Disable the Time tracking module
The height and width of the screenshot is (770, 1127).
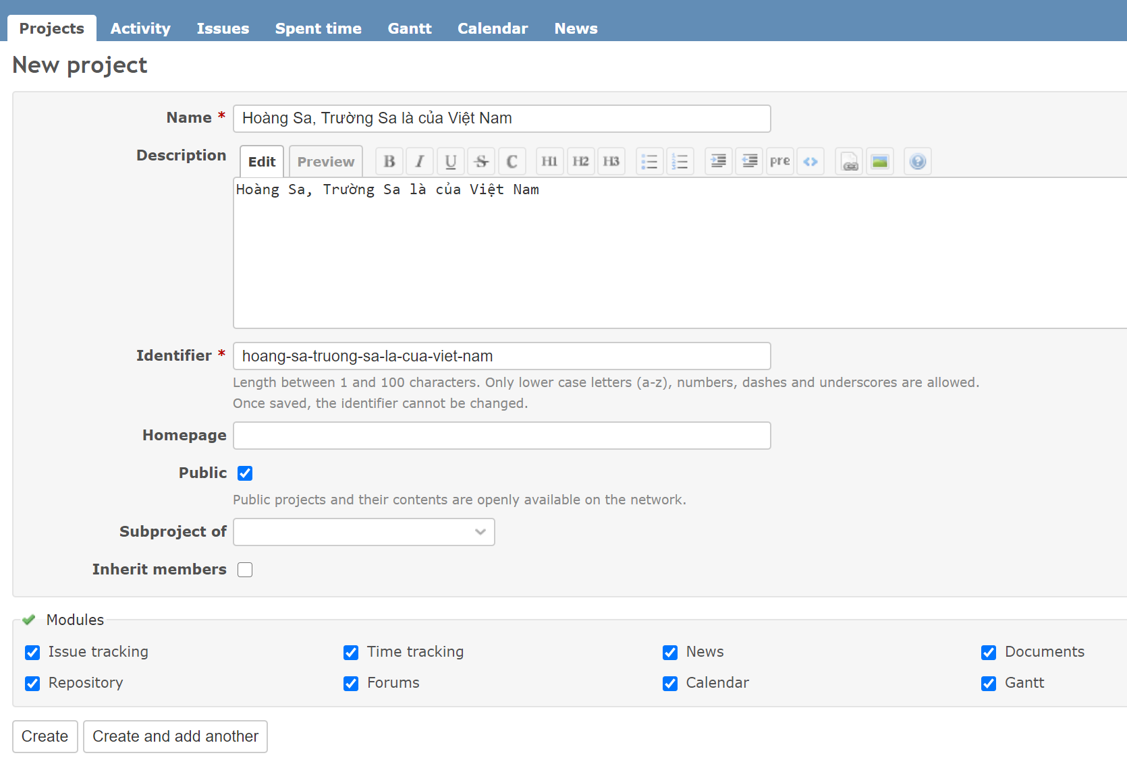coord(351,653)
